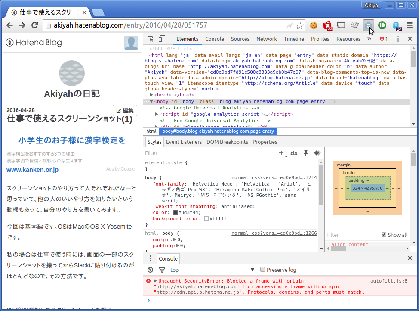419x311 pixels.
Task: Close the DevTools panel
Action: [x=410, y=39]
